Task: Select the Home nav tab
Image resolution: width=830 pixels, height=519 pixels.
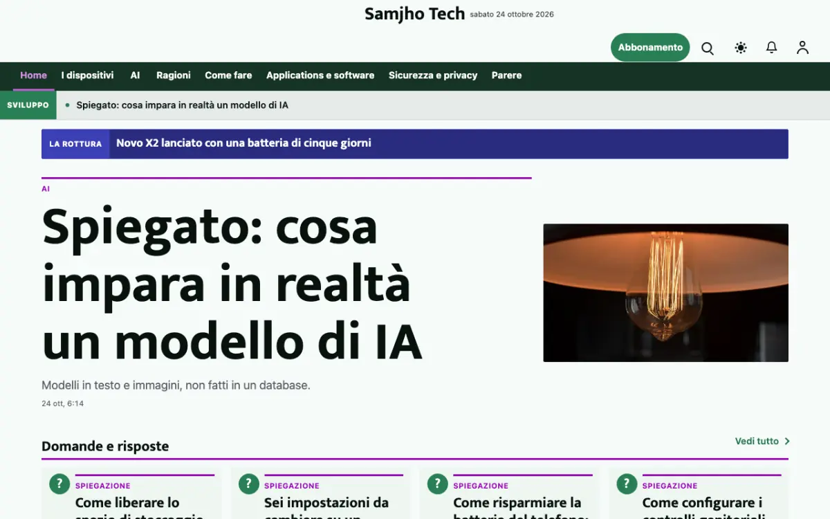Action: 34,75
